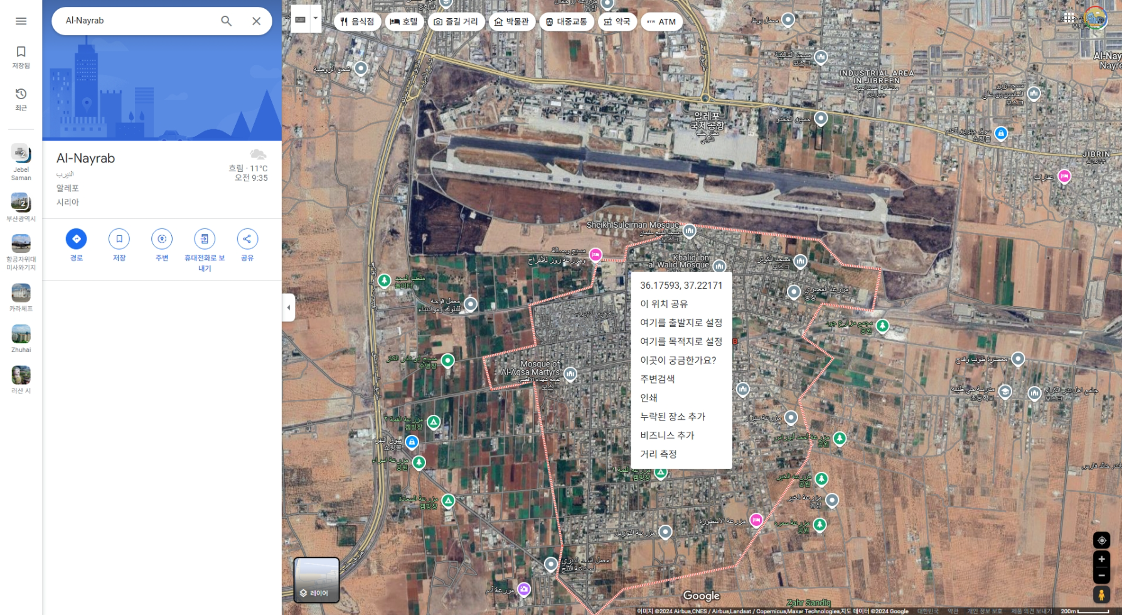The height and width of the screenshot is (615, 1122).
Task: Zoom out with the minus button
Action: 1101,575
